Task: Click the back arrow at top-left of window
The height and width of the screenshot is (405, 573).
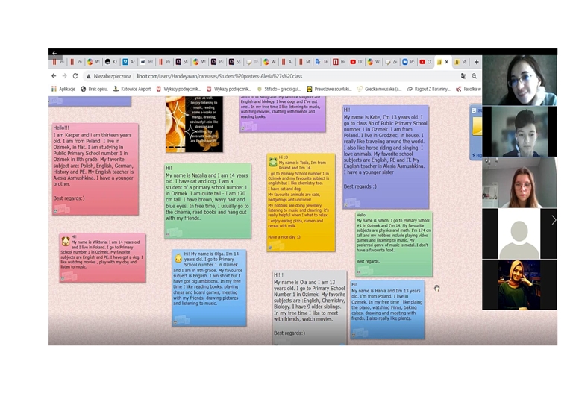Action: (54, 54)
